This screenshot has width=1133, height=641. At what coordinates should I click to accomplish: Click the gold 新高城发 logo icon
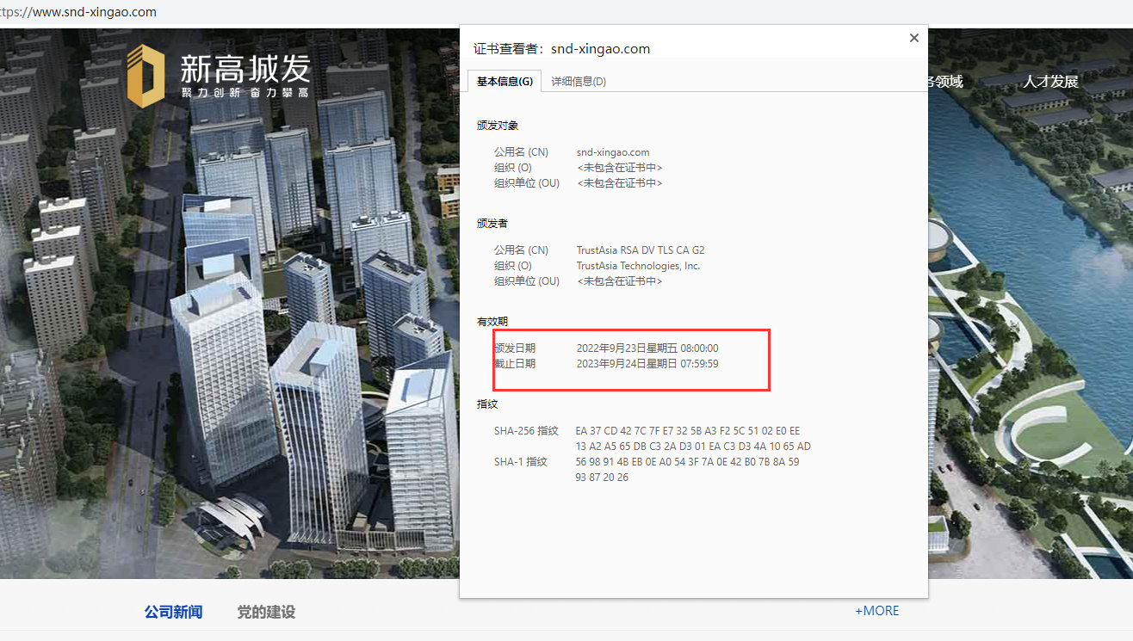pos(145,77)
